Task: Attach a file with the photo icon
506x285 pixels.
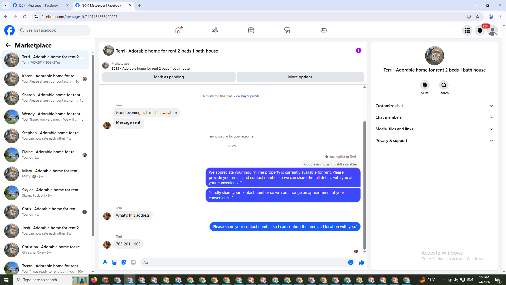Action: click(114, 262)
